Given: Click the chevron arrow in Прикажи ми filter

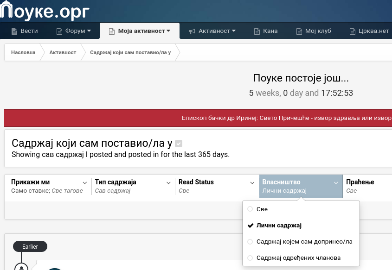Looking at the screenshot, I should pyautogui.click(x=85, y=183).
